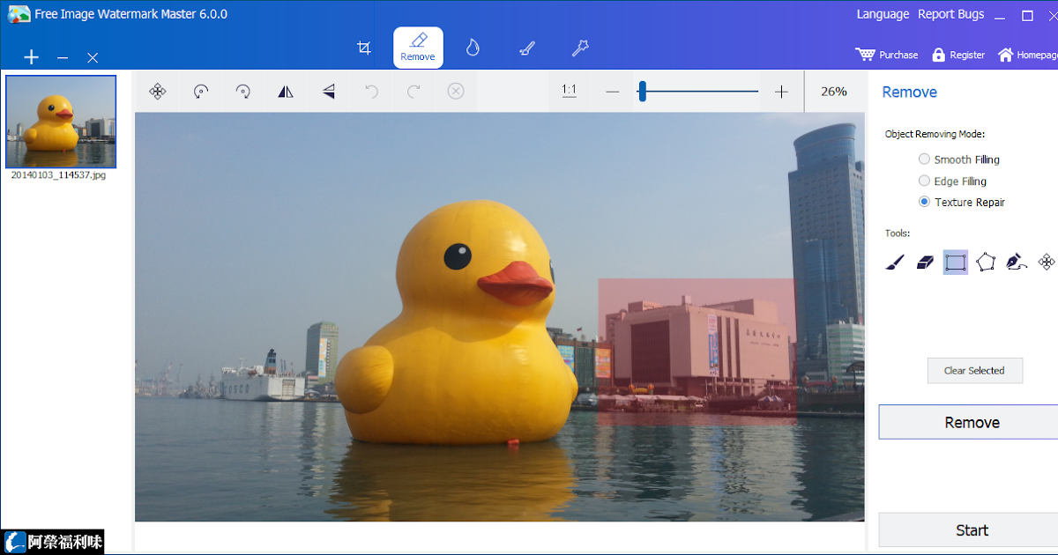Select the 20140103_114537.jpg thumbnail
This screenshot has height=555, width=1058.
click(x=60, y=122)
